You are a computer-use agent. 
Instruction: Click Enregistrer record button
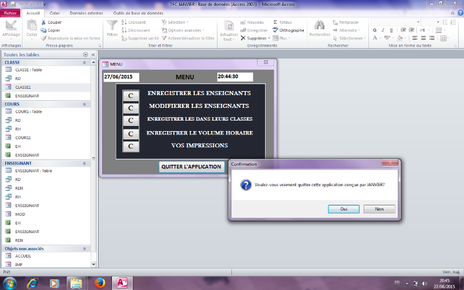253,30
